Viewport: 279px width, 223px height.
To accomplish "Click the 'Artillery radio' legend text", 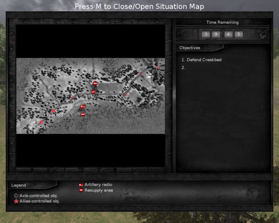I will click(98, 185).
